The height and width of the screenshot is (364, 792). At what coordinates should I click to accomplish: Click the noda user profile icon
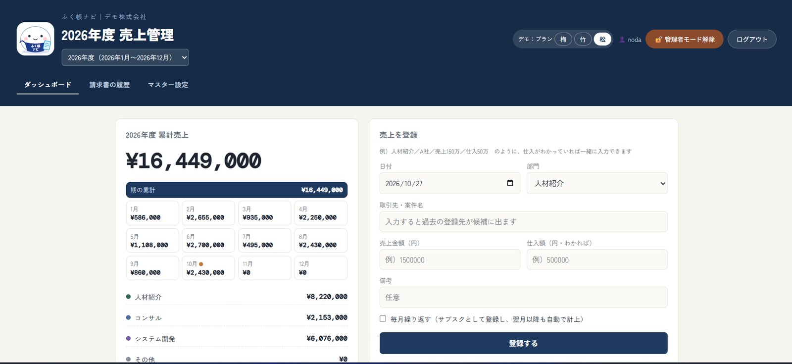click(x=622, y=40)
